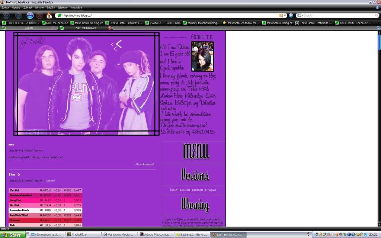The height and width of the screenshot is (238, 381).
Task: Click the browser Back arrow button
Action: click(x=6, y=15)
